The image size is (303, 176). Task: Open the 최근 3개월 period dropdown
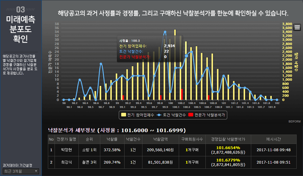[x=21, y=171]
